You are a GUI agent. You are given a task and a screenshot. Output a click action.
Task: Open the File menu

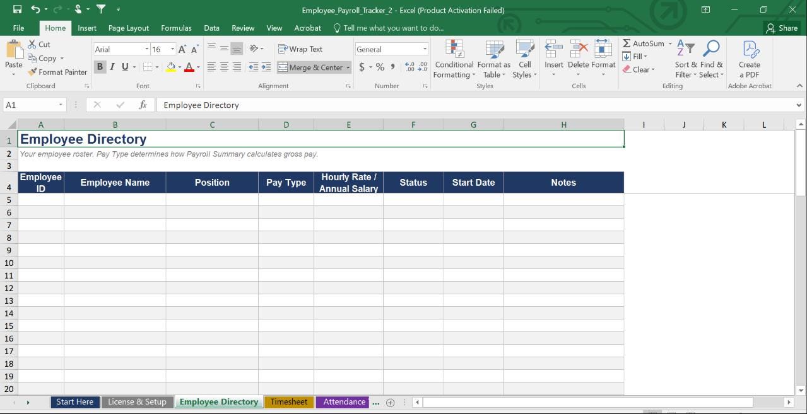click(x=18, y=28)
